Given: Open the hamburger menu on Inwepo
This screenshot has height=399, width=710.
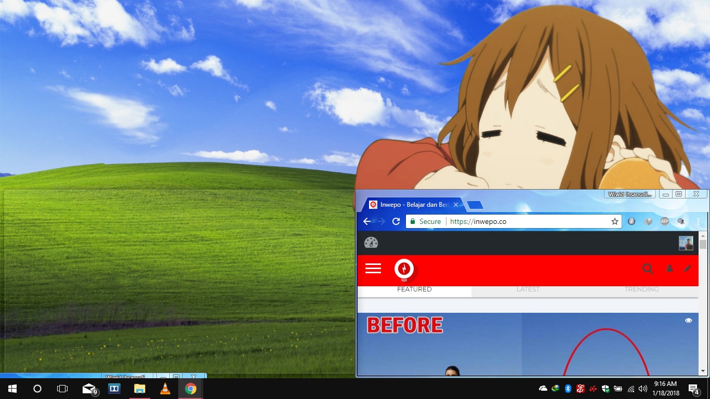Looking at the screenshot, I should pos(373,269).
